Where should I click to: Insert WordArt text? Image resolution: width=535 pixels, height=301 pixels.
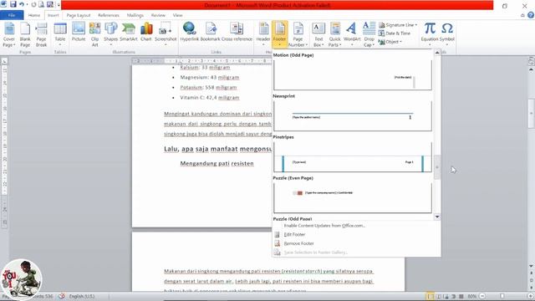(x=352, y=35)
